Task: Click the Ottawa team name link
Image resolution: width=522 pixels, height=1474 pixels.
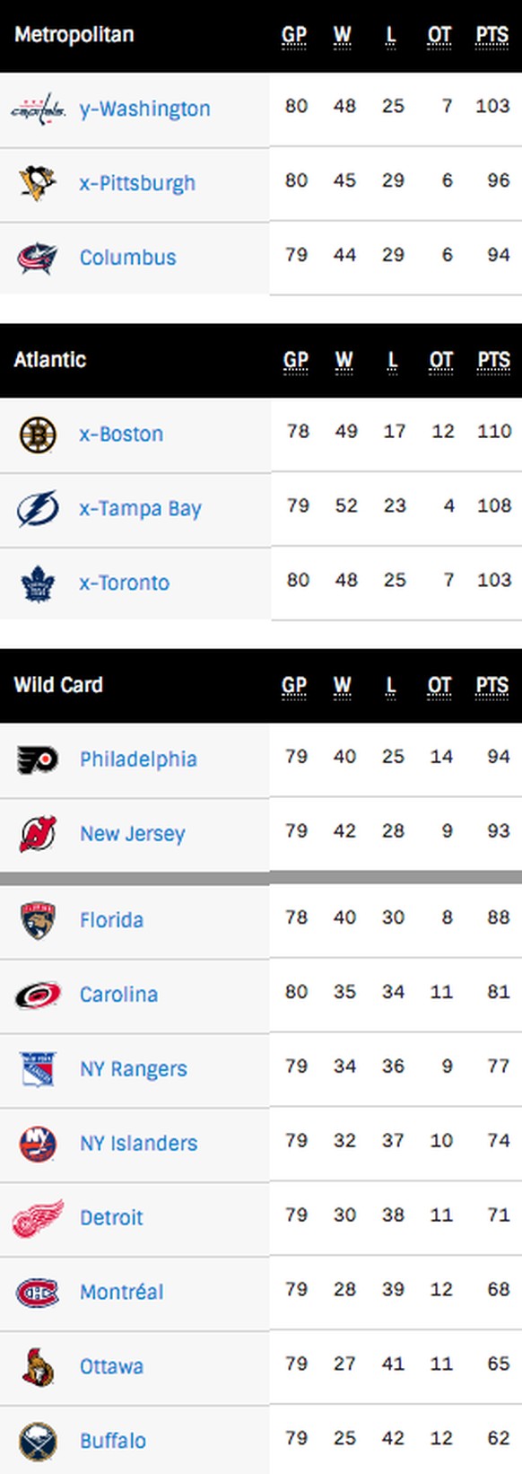Action: click(111, 1366)
